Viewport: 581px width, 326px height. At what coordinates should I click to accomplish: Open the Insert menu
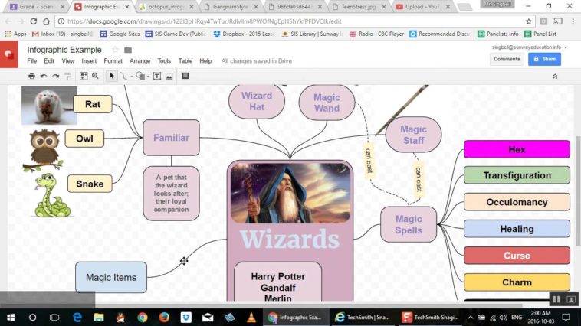click(90, 60)
